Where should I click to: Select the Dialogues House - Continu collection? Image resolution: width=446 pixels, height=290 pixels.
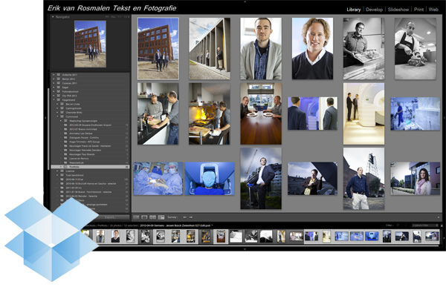(91, 138)
